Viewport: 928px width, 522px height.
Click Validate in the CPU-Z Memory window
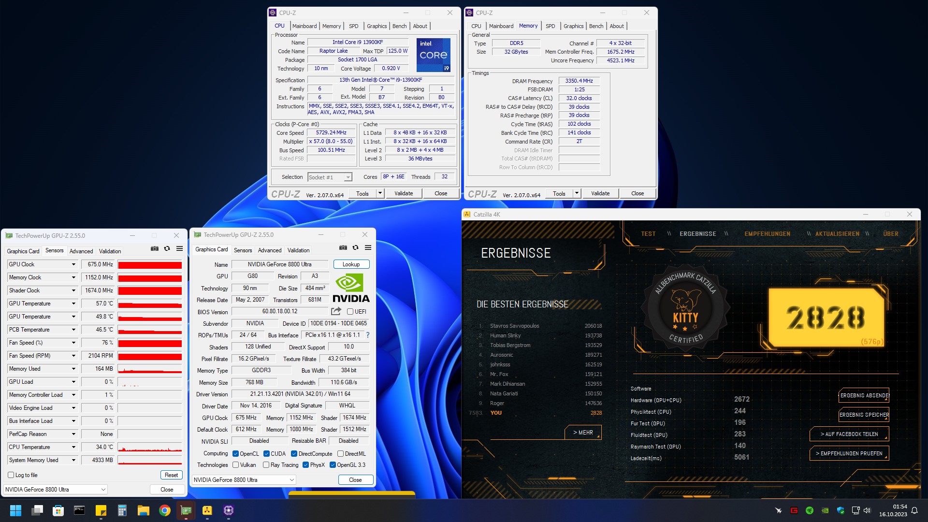tap(600, 193)
